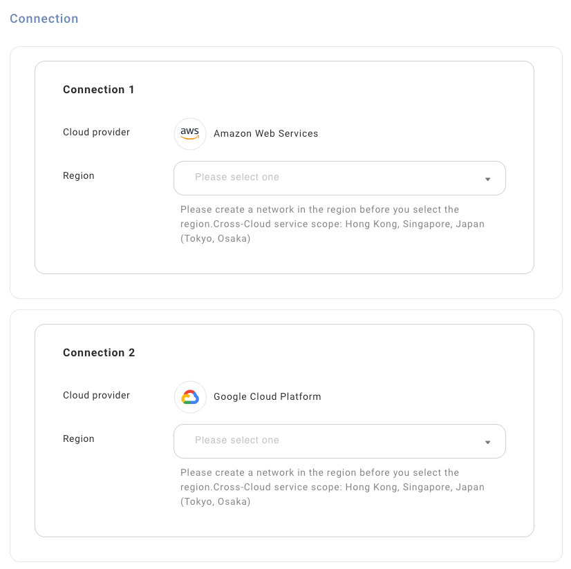
Task: Click 'Please select one' placeholder in Connection 1
Action: coord(237,177)
